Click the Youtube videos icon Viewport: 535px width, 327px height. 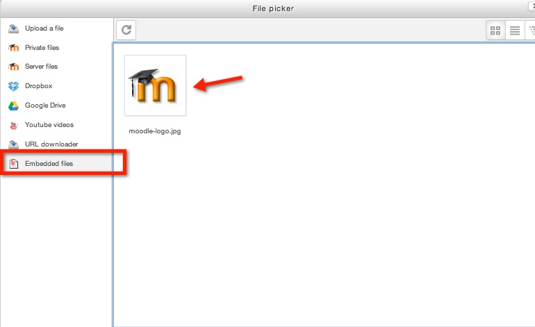pyautogui.click(x=13, y=126)
